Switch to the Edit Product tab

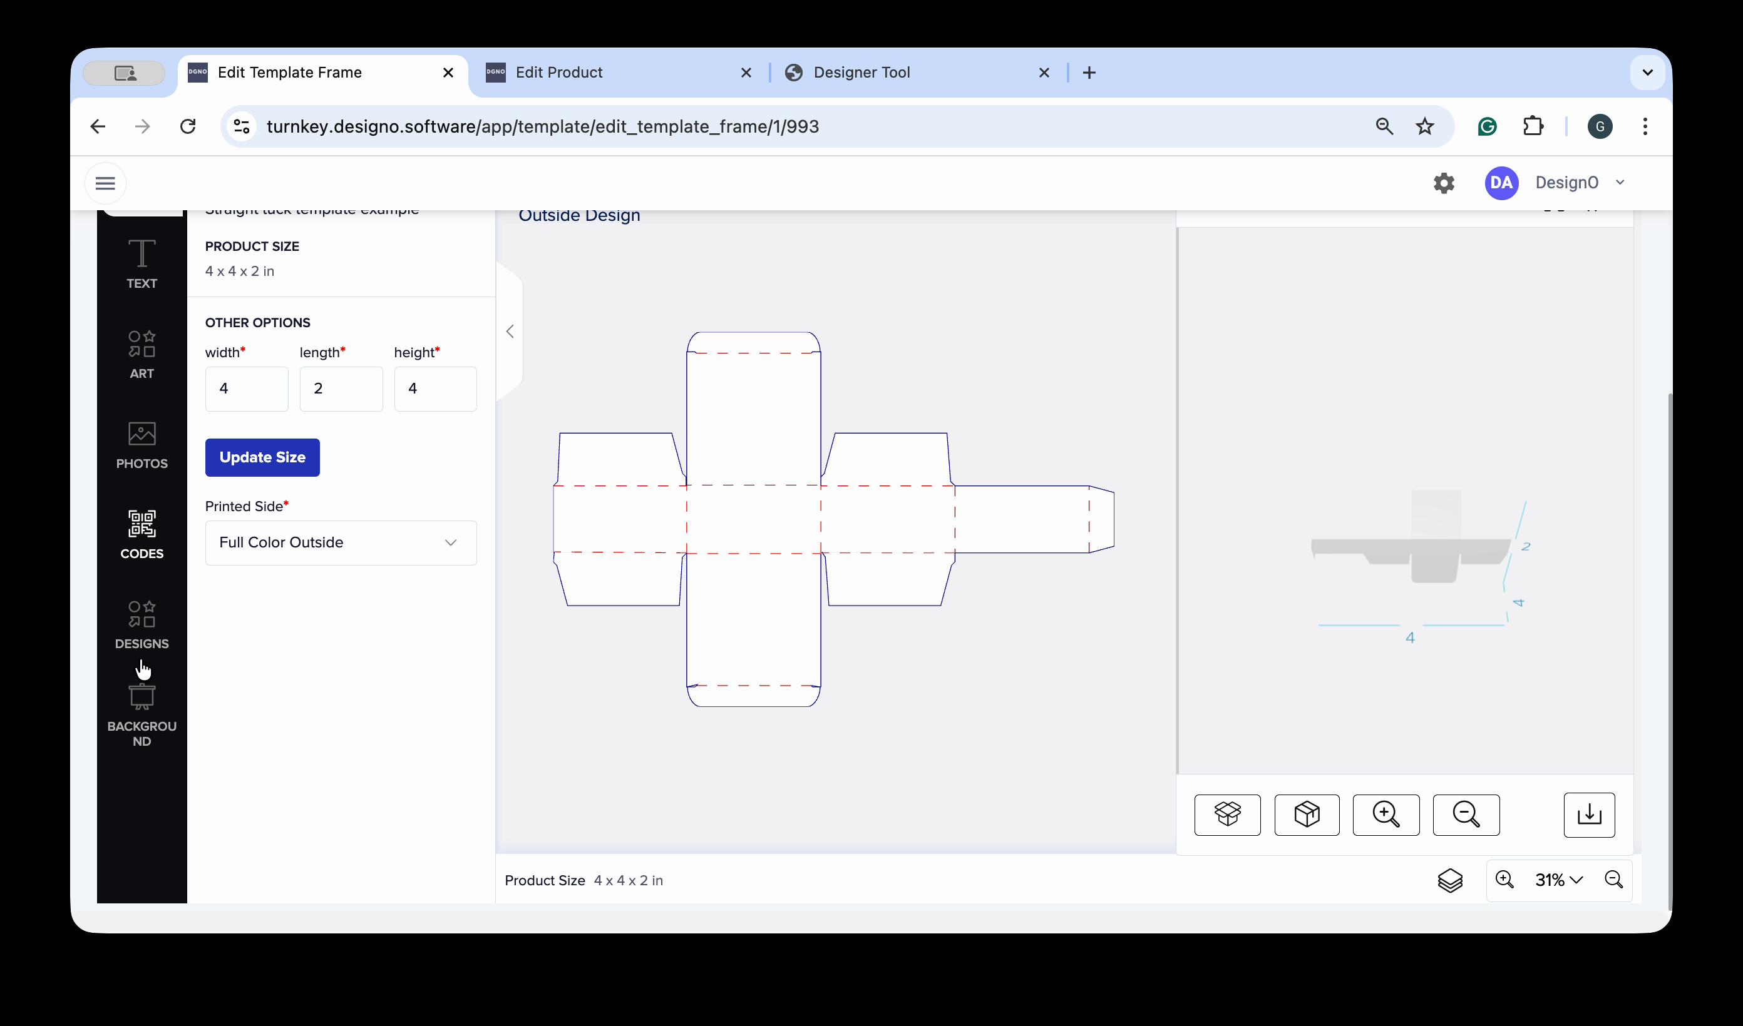pyautogui.click(x=559, y=73)
